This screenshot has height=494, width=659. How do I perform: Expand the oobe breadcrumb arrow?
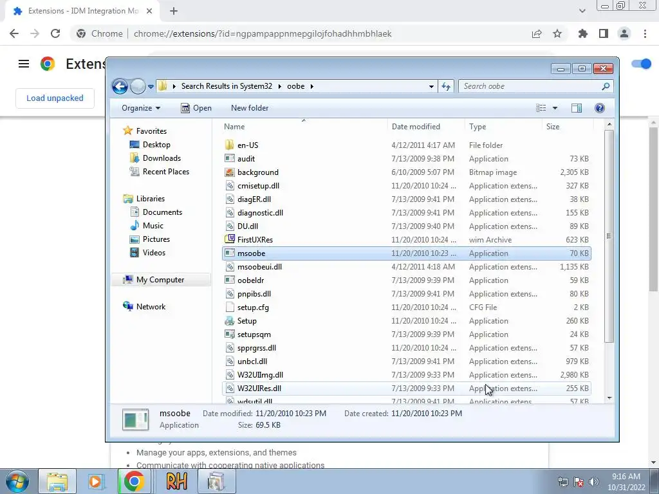point(312,86)
